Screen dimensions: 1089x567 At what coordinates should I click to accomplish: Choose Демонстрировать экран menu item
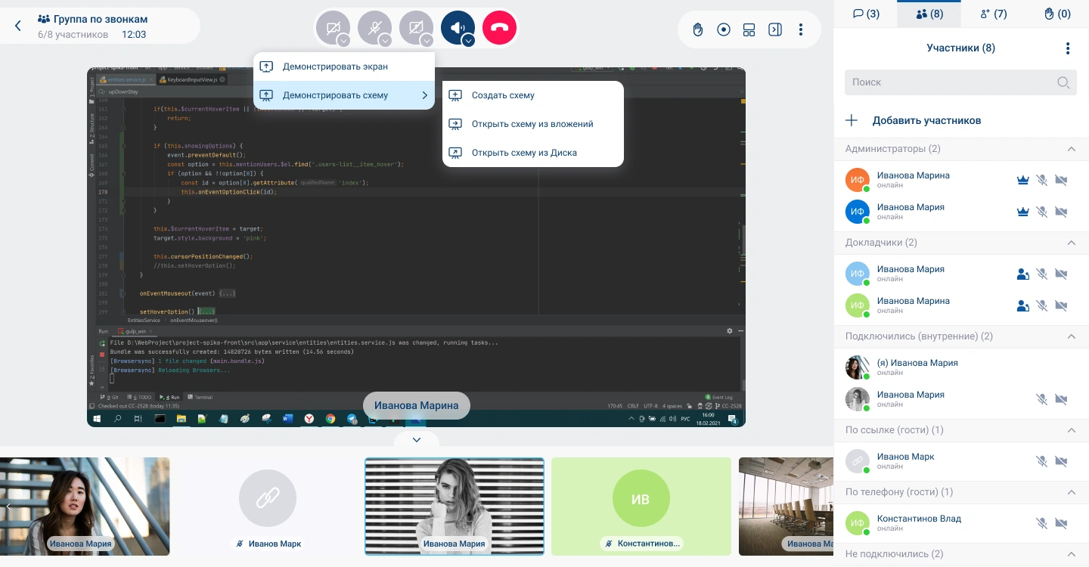335,67
